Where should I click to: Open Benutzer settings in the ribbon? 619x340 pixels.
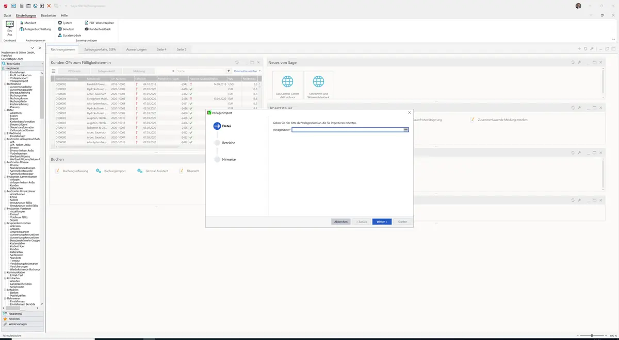(66, 29)
